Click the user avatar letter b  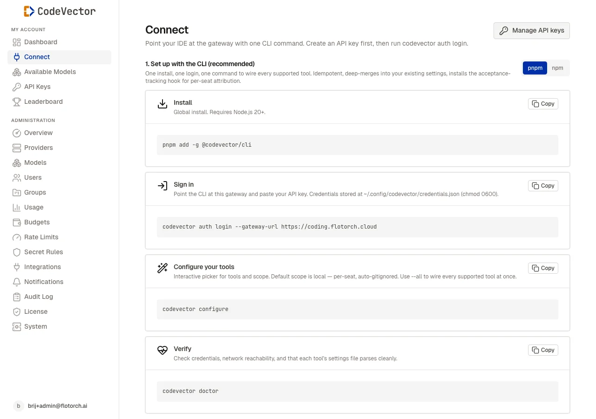[x=18, y=406]
